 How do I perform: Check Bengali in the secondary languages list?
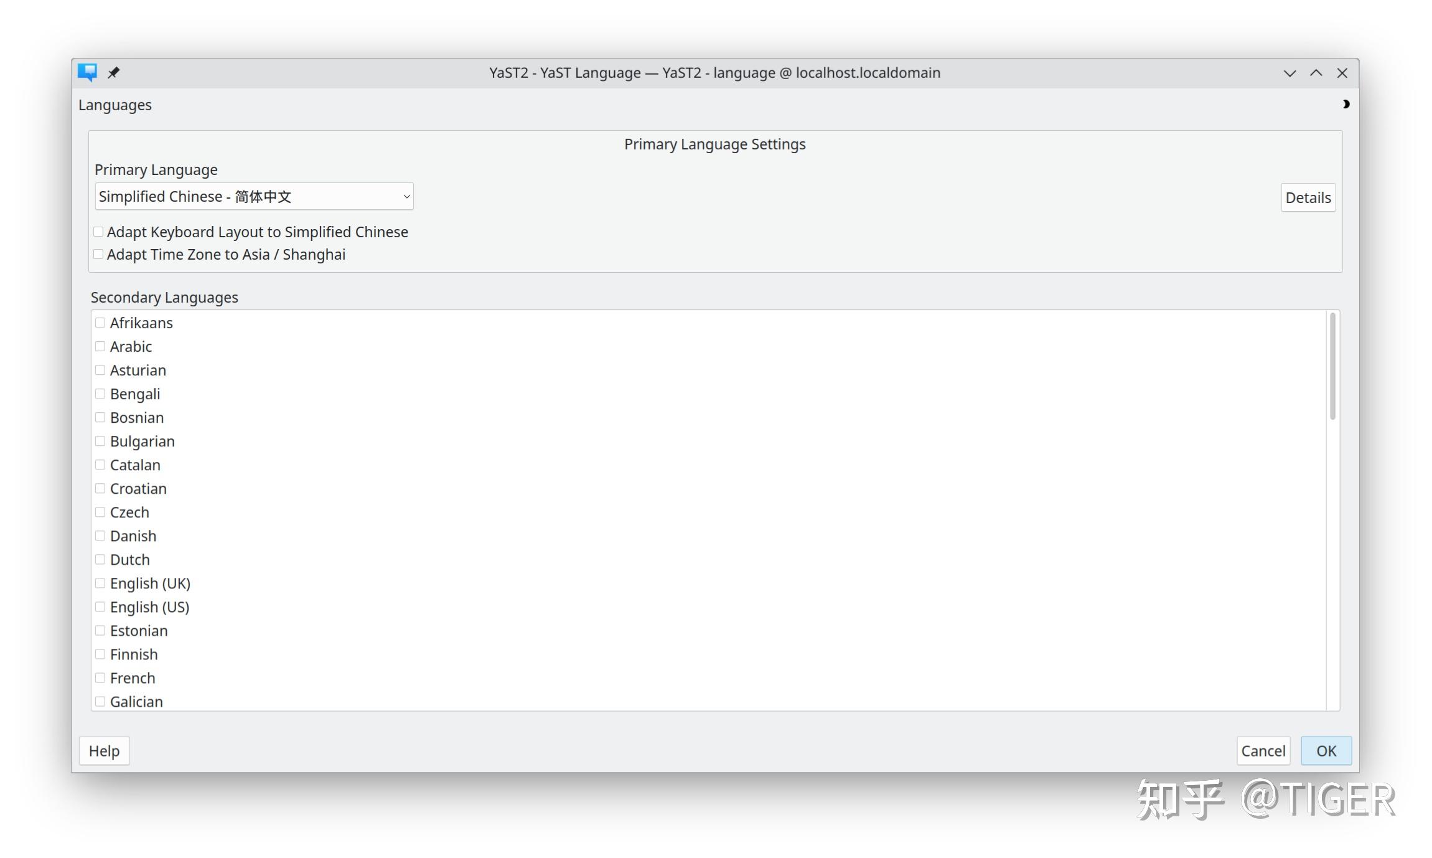[x=100, y=393]
